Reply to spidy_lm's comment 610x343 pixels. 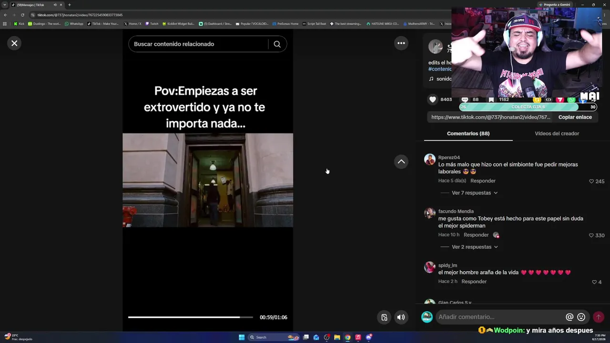474,282
